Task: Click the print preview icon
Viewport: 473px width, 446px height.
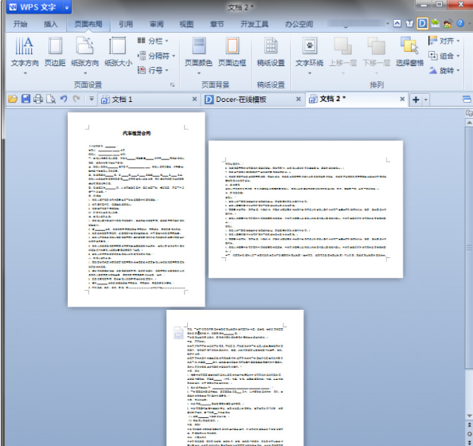Action: coord(51,99)
